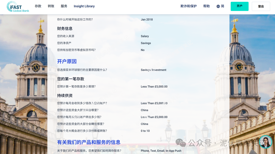Select the 您每个月大概会进行多少次付款或转账 question
This screenshot has height=154, width=275.
point(82,131)
